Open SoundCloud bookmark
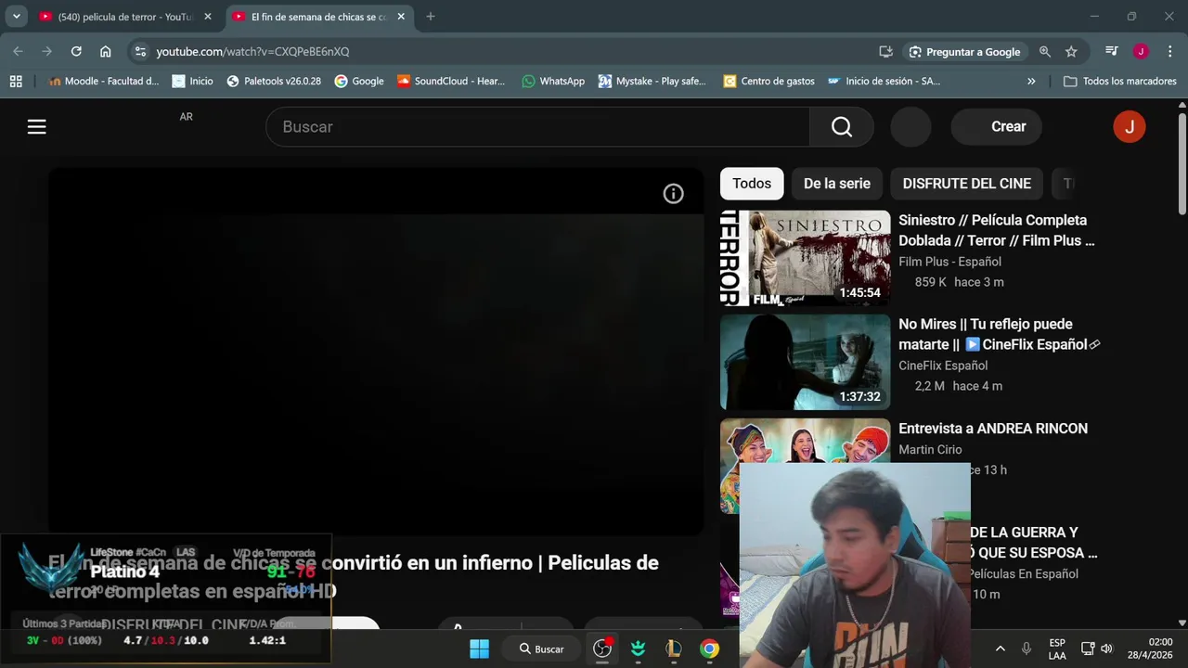This screenshot has width=1188, height=668. click(451, 82)
